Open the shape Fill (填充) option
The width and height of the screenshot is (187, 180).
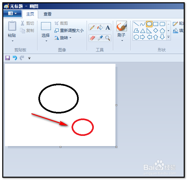(x=178, y=31)
